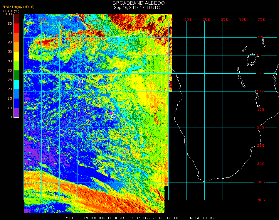279x220 pixels.
Task: Click the 'Sep 16, 2017 17:00 UTC' date text
Action: point(137,8)
